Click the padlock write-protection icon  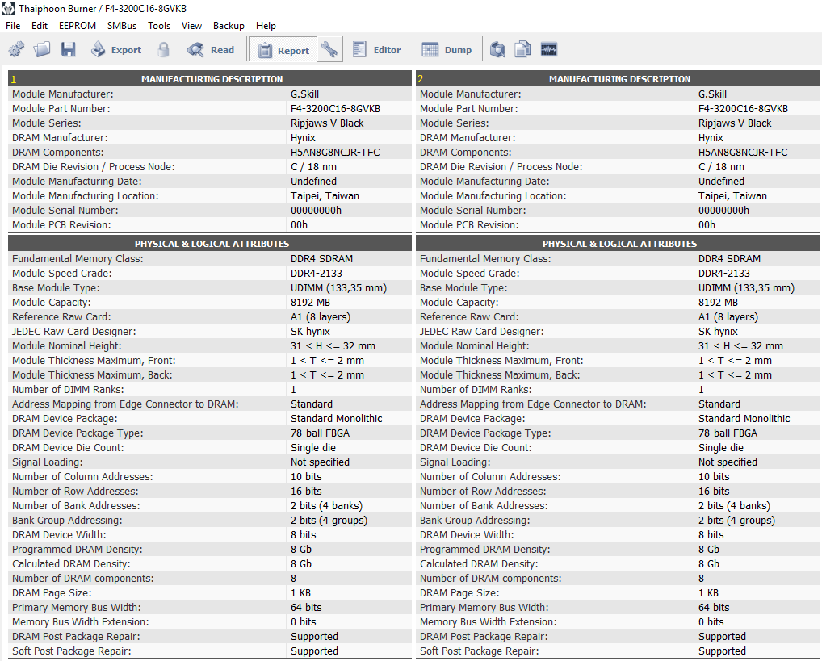(164, 50)
